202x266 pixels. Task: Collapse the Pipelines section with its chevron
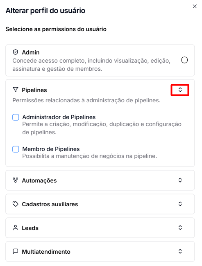point(180,90)
